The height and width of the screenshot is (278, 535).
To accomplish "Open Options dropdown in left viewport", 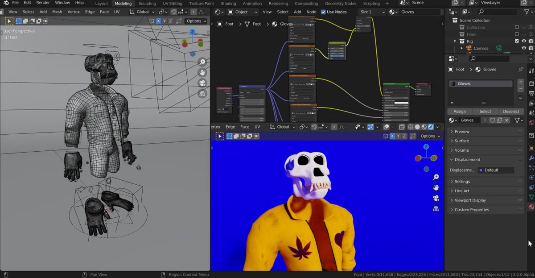I will pos(196,21).
